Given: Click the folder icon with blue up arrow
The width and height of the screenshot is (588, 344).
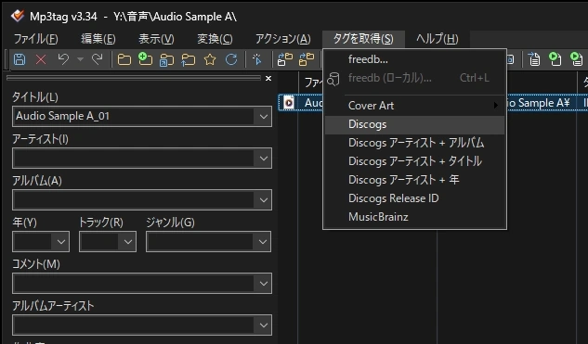Looking at the screenshot, I should click(189, 60).
